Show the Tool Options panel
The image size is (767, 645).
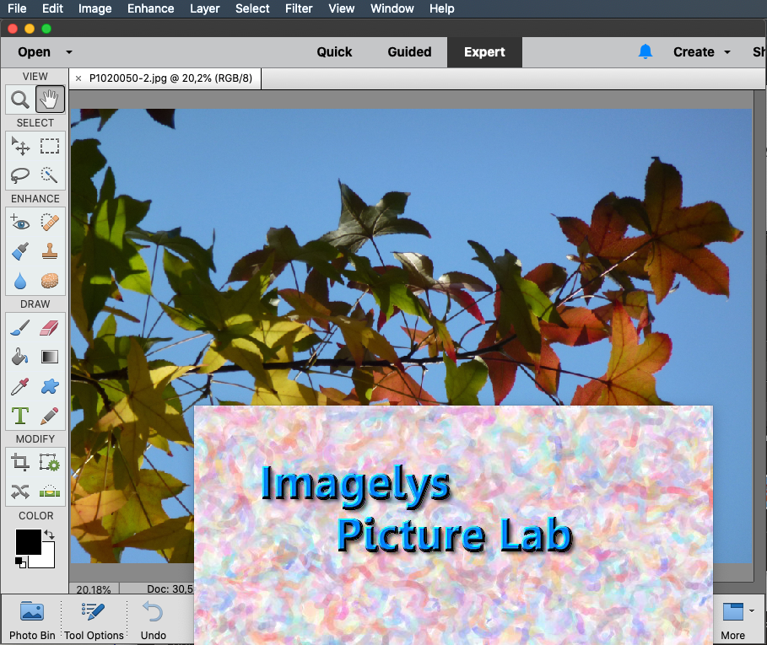(x=94, y=621)
